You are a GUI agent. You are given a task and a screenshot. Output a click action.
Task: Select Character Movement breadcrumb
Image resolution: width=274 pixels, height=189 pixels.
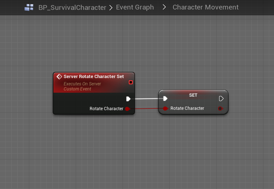[206, 7]
